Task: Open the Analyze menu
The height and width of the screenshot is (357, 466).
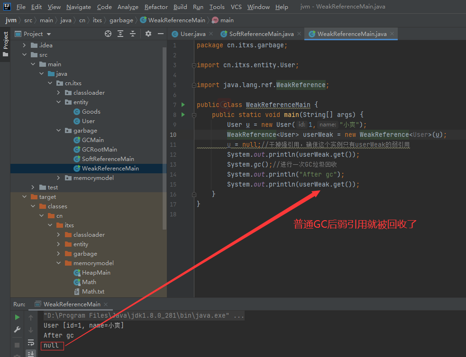Action: [128, 7]
